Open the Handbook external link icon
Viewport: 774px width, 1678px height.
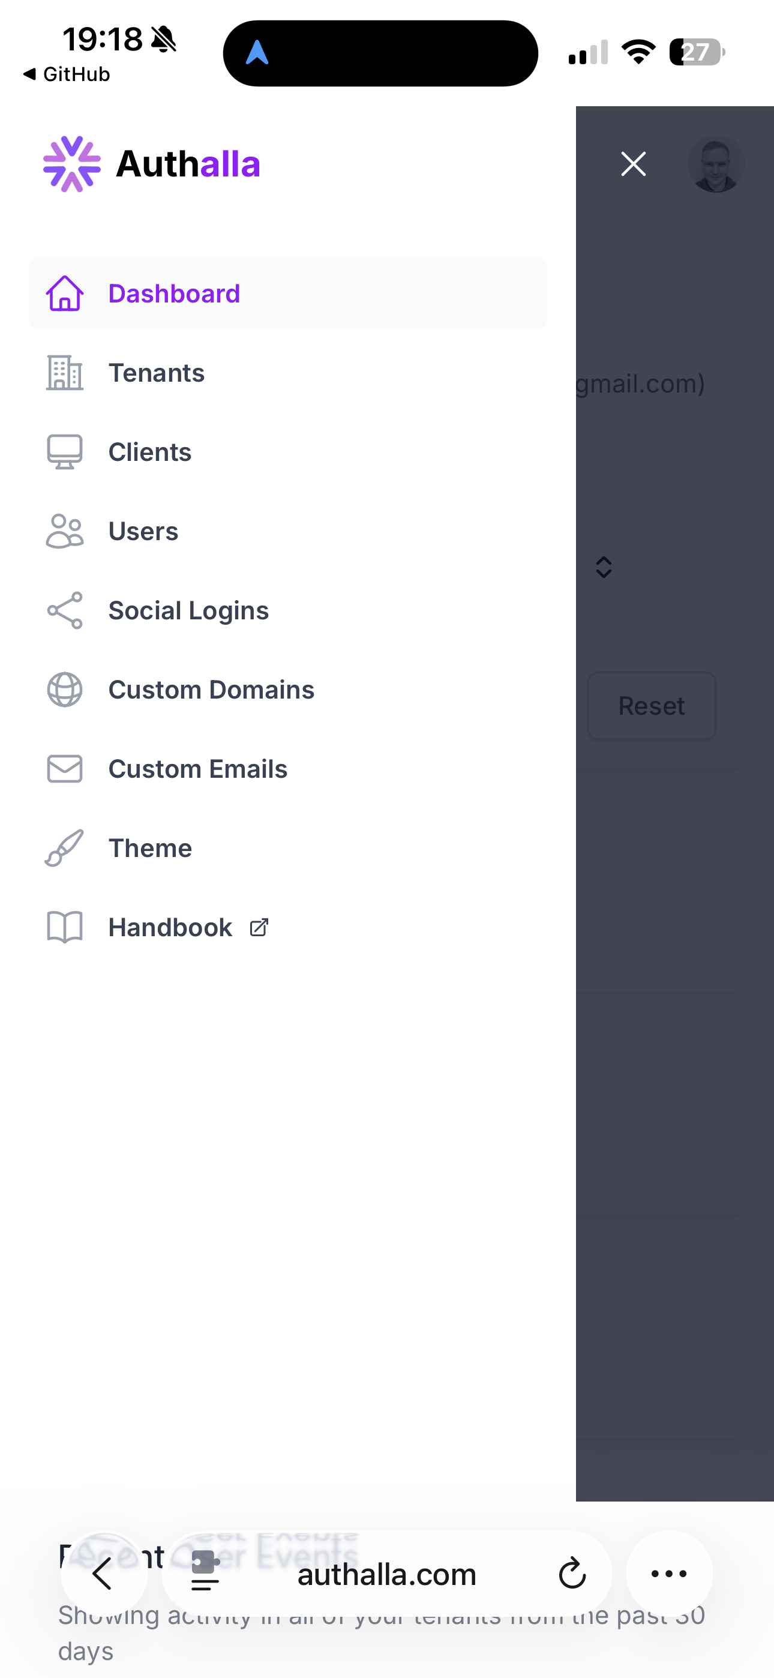(x=259, y=926)
